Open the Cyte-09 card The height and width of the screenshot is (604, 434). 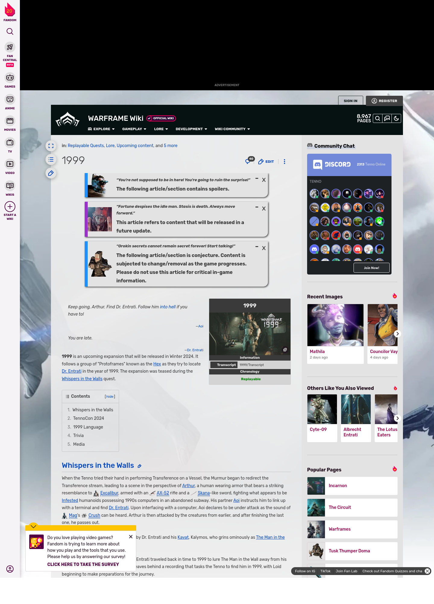[x=322, y=418]
